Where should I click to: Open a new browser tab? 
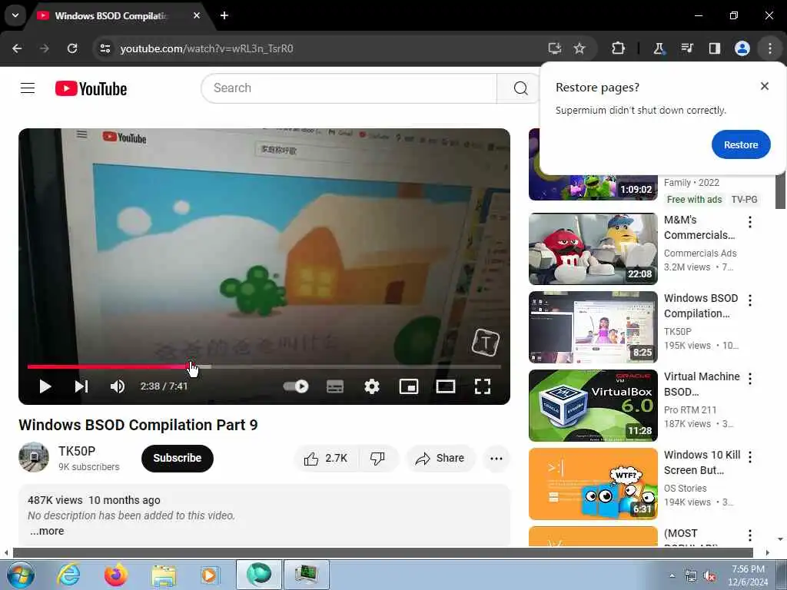pos(224,15)
